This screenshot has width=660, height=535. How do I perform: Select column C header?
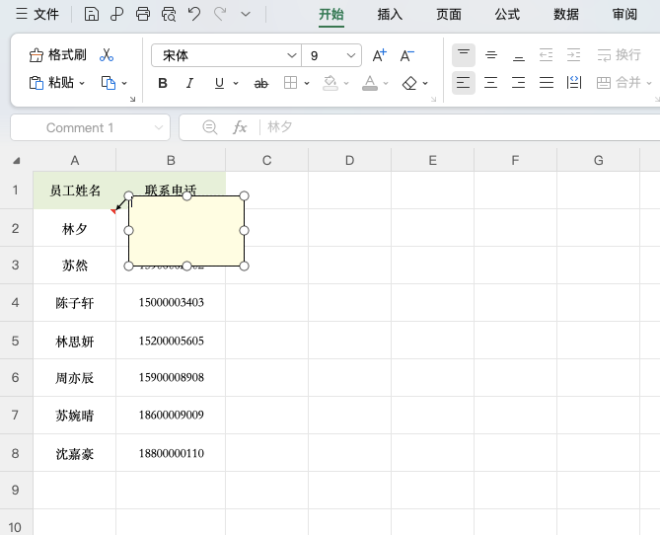pyautogui.click(x=267, y=160)
